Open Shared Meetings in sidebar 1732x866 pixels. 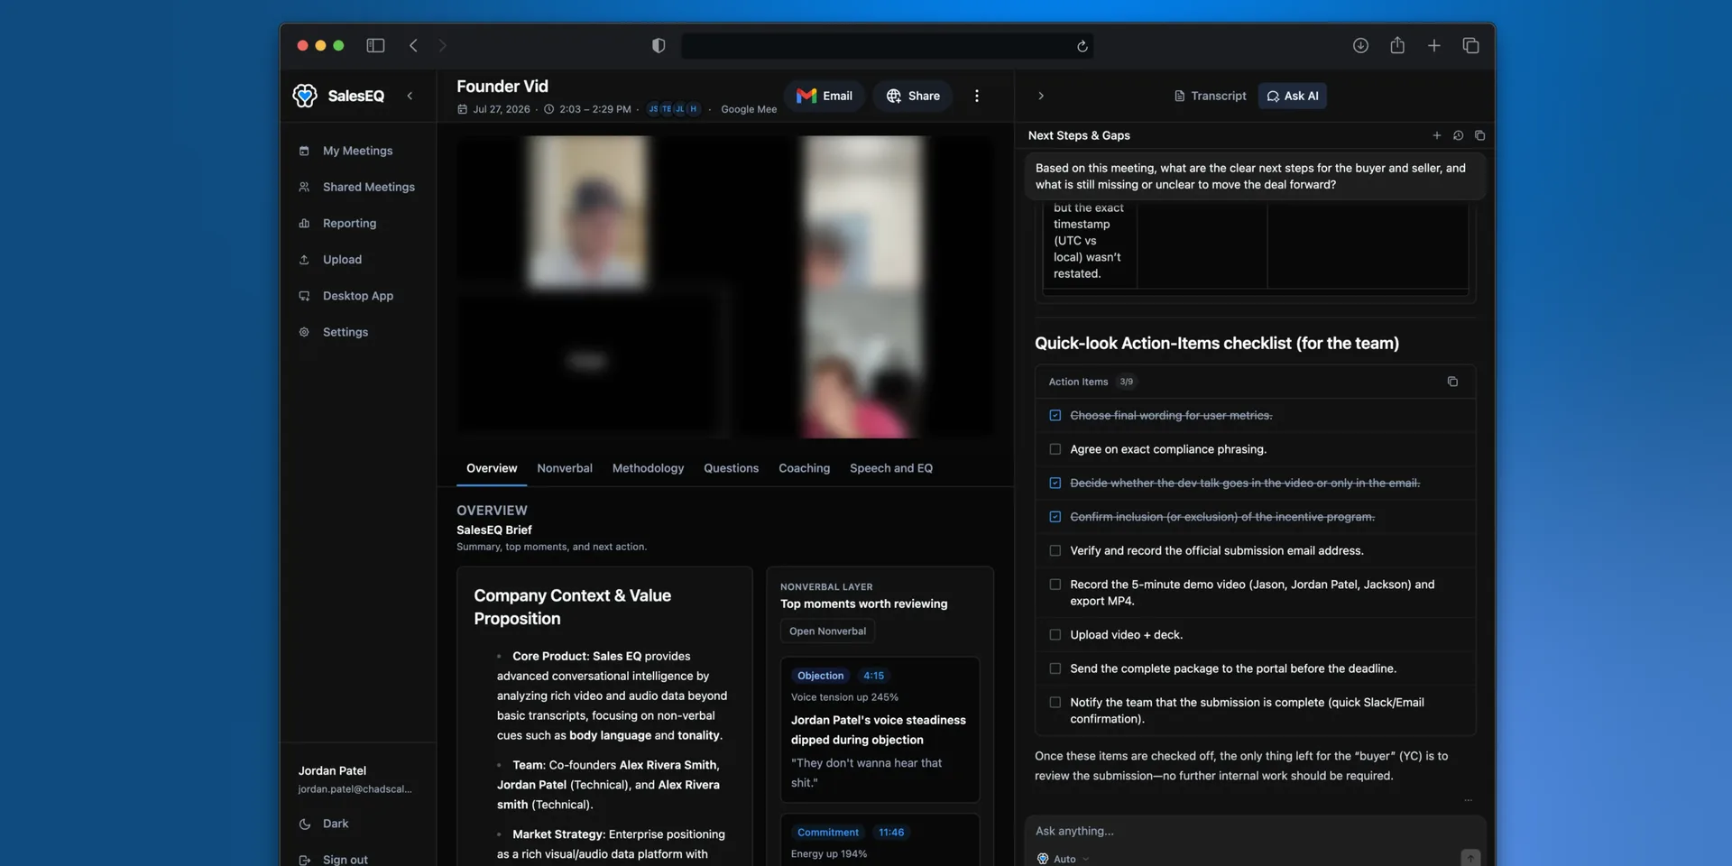(x=368, y=187)
